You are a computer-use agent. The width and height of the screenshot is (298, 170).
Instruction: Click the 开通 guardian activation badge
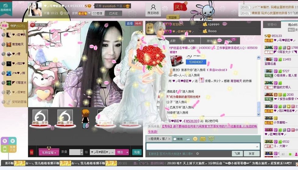pos(4,26)
